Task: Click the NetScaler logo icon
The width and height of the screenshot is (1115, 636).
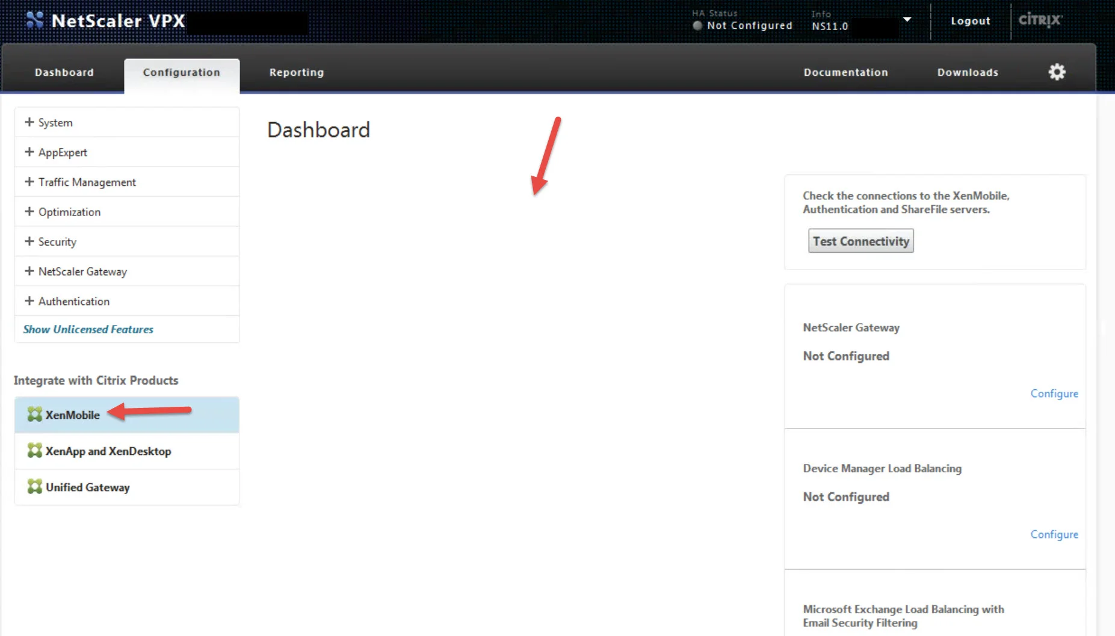Action: pos(35,20)
